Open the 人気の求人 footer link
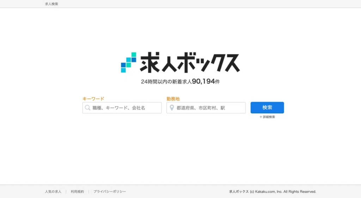The width and height of the screenshot is (361, 198). [x=53, y=192]
